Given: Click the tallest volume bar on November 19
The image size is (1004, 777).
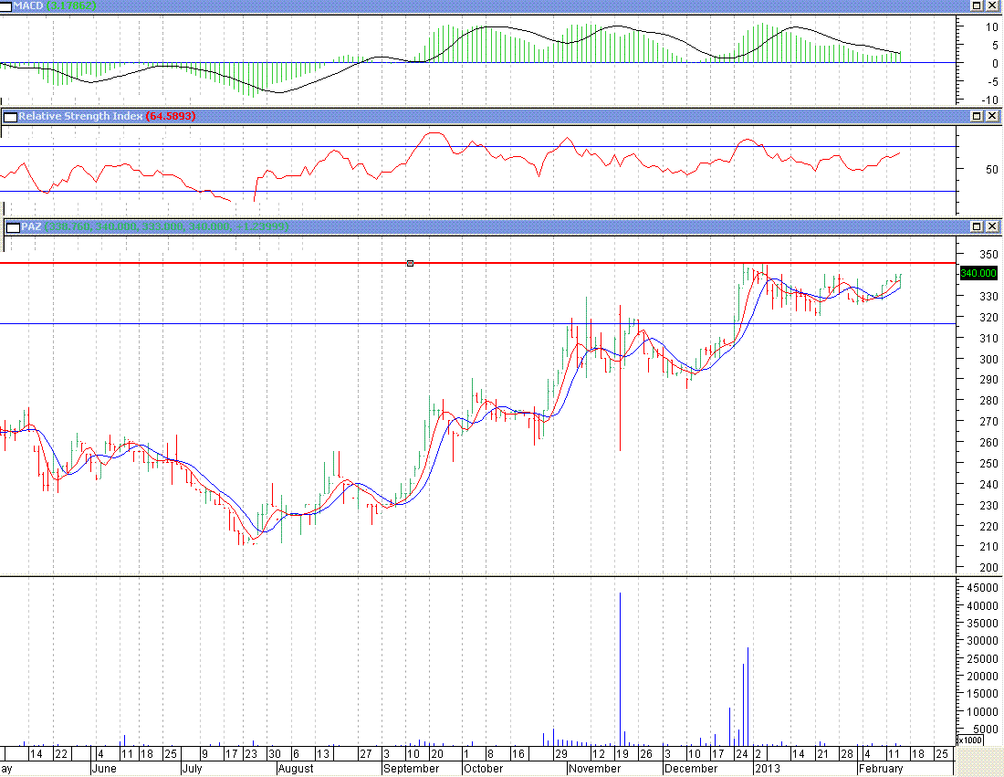Looking at the screenshot, I should (x=620, y=669).
